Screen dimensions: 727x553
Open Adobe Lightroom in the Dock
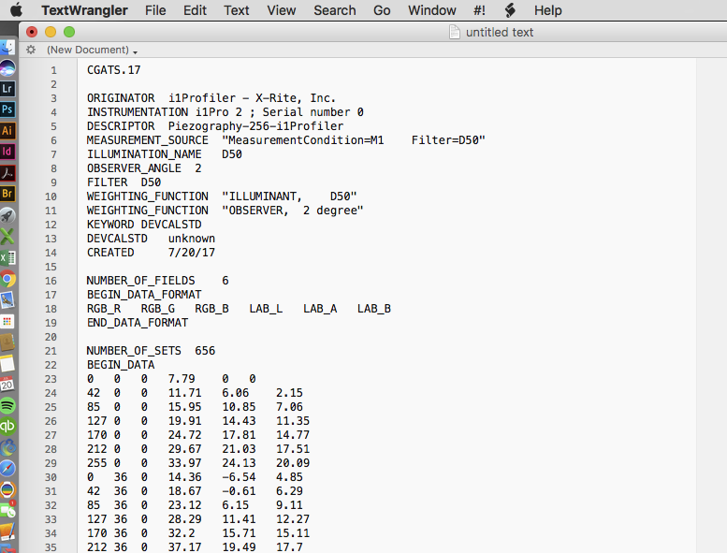(7, 89)
